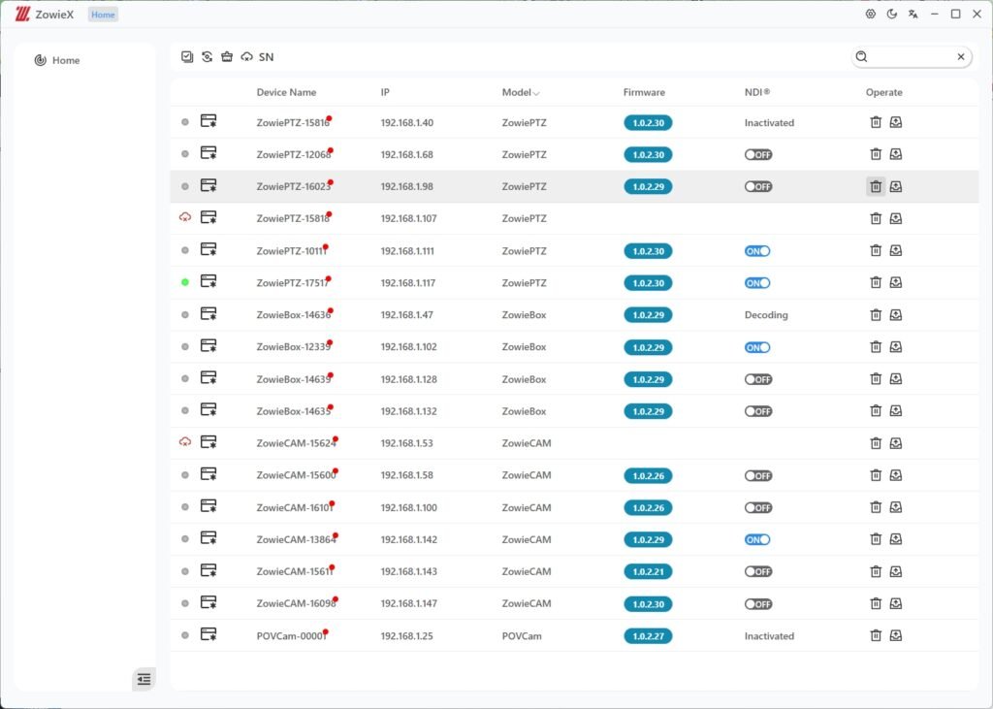Click the refresh device scan icon
Viewport: 993px width, 709px height.
(207, 57)
